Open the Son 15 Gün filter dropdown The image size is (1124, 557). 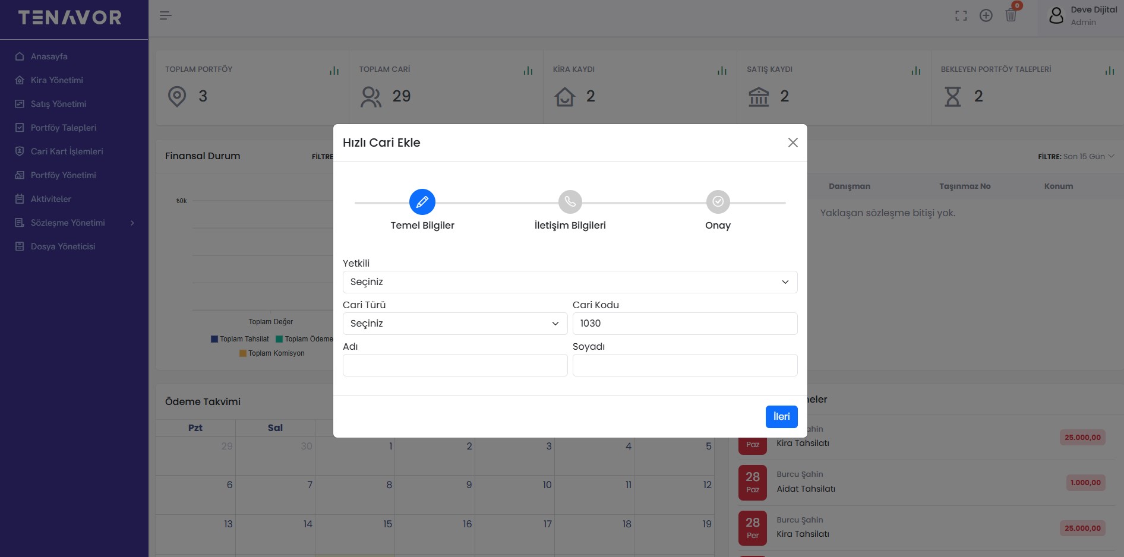click(x=1088, y=157)
